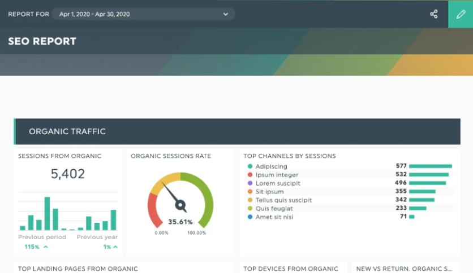The height and width of the screenshot is (273, 473).
Task: Click the bar for Amet sit nisi
Action: (x=412, y=217)
